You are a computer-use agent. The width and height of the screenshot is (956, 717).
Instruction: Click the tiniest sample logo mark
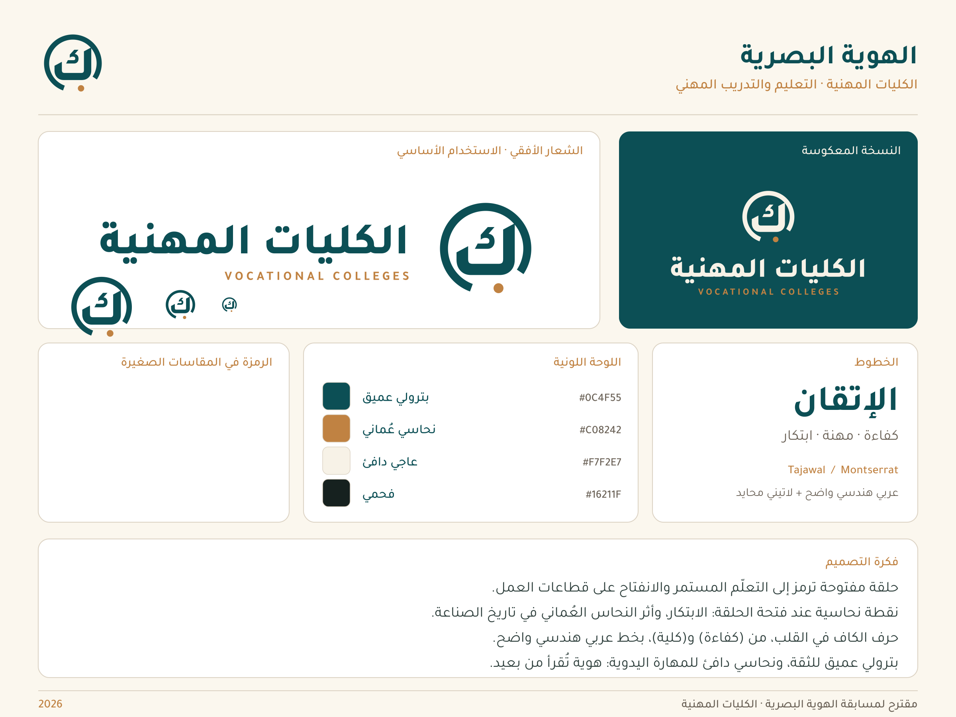click(x=229, y=305)
